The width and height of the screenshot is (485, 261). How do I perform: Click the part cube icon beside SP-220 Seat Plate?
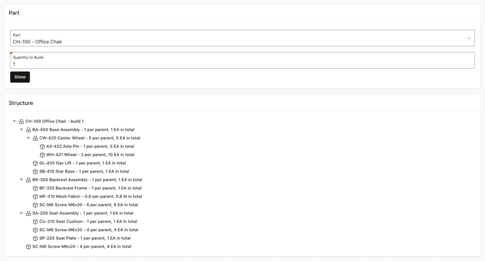click(35, 238)
